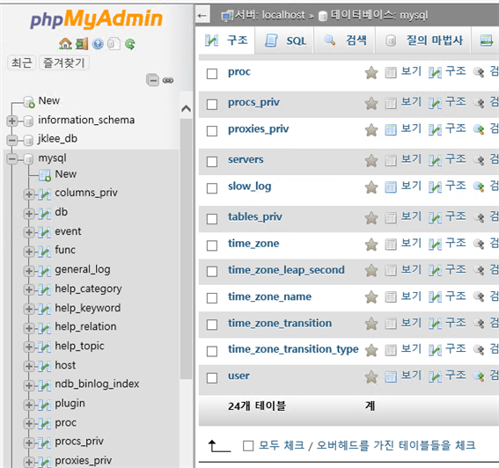
Task: Click 오버헤드를 가진 테이블들을 체크 link
Action: (396, 445)
